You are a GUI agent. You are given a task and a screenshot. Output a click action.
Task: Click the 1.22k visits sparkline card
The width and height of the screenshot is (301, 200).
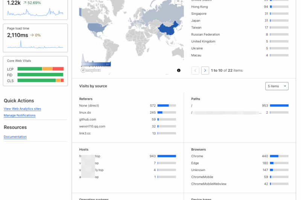35,10
